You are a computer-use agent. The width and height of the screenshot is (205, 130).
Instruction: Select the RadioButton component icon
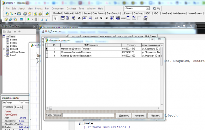point(106,18)
